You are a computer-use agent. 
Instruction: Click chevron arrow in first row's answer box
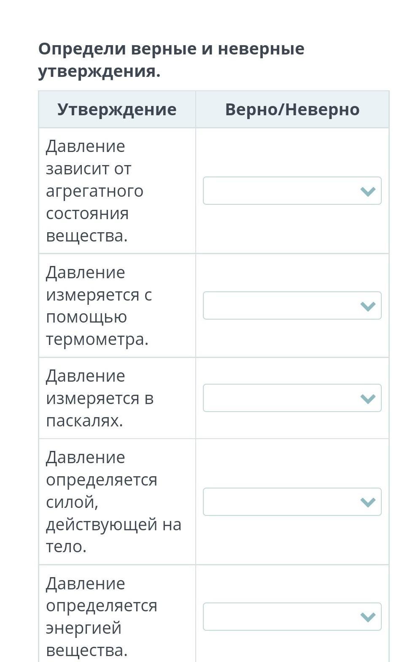(368, 192)
